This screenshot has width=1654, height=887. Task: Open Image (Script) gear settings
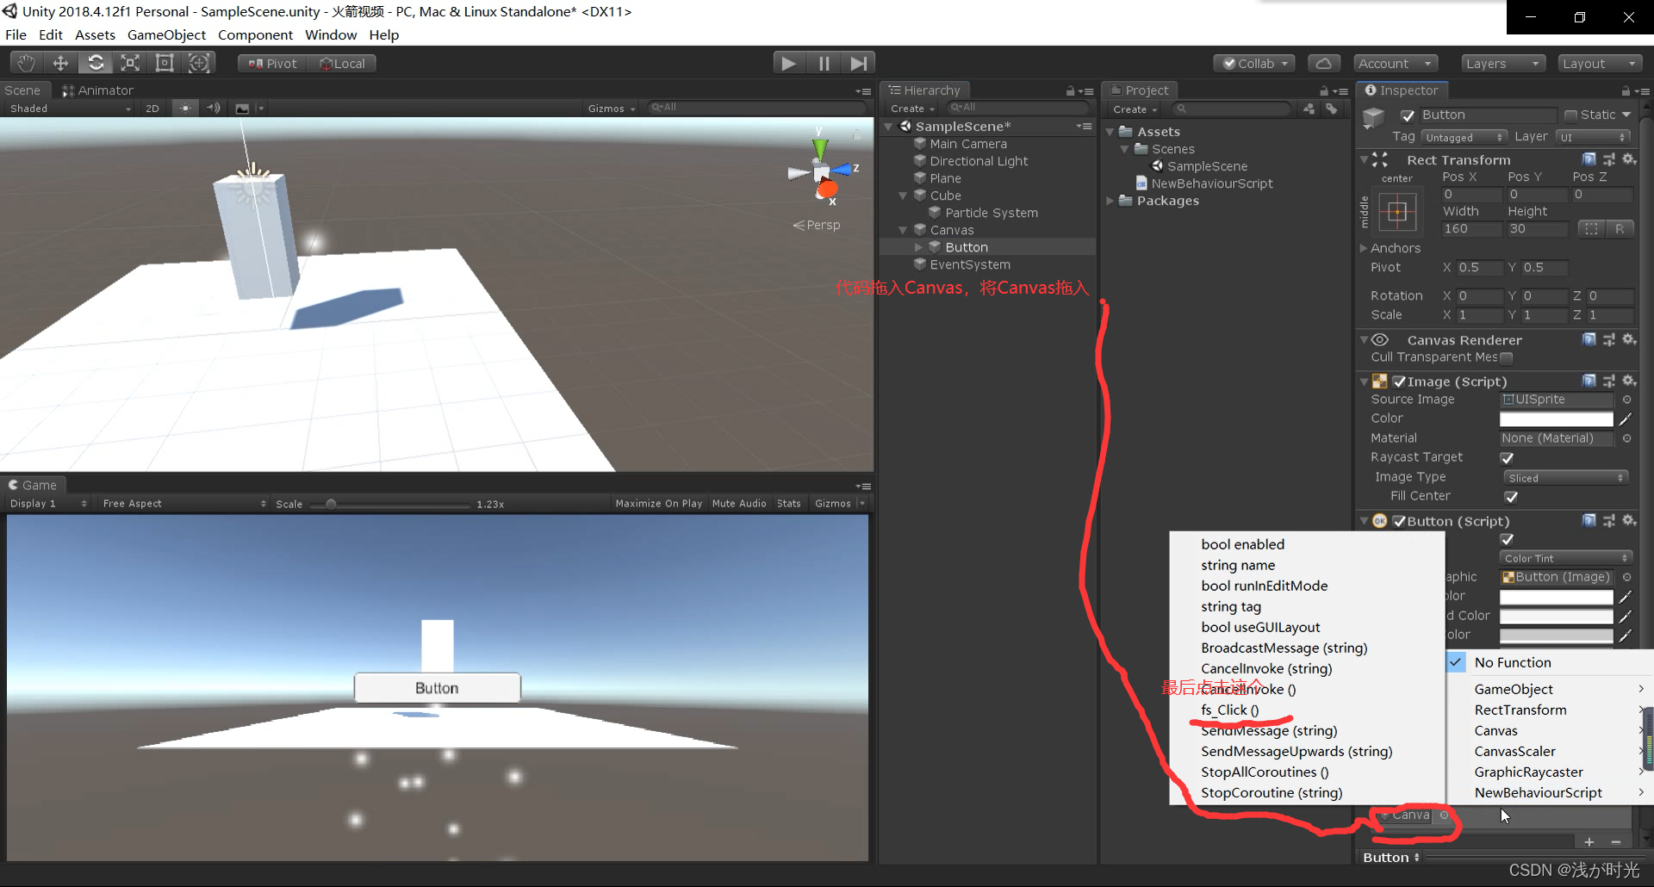[1629, 381]
